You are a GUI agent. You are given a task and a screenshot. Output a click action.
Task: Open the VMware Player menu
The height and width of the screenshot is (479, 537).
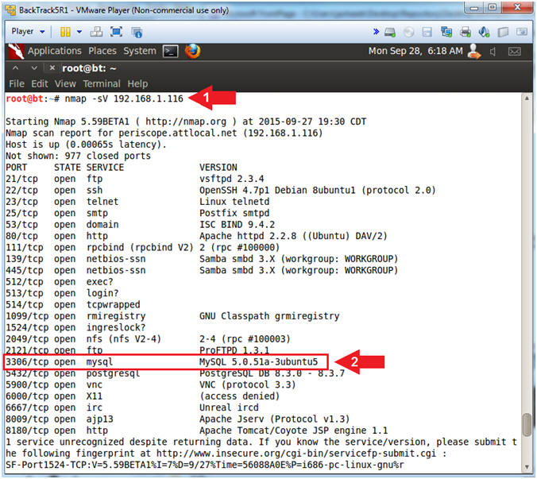pos(28,32)
